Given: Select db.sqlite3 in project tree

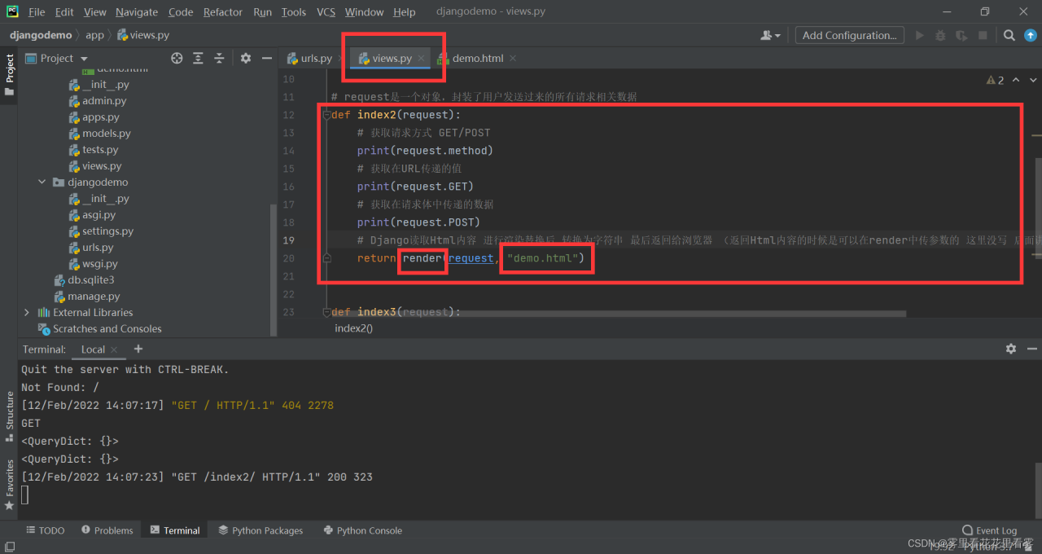Looking at the screenshot, I should pyautogui.click(x=90, y=280).
